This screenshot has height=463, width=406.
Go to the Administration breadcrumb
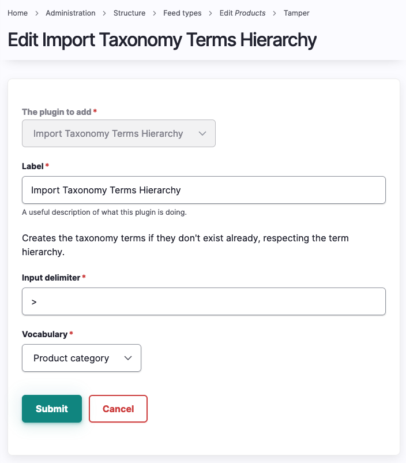click(70, 13)
